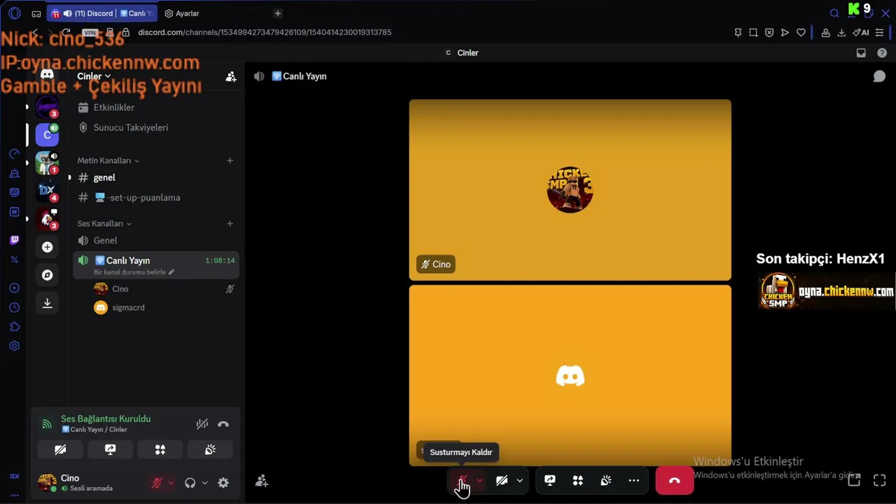Deafen audio with the headphone icon

point(190,482)
